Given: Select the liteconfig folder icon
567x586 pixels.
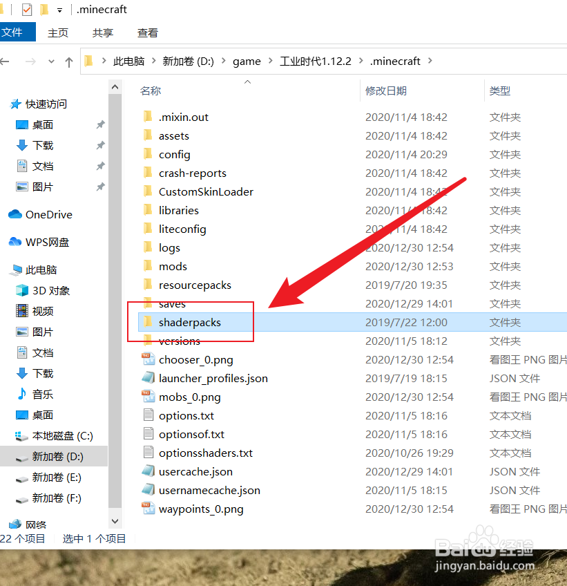Looking at the screenshot, I should tap(148, 228).
